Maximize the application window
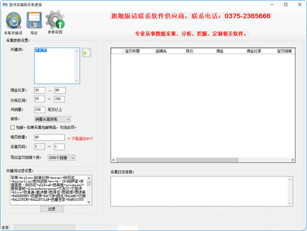The height and width of the screenshot is (231, 307). (286, 4)
